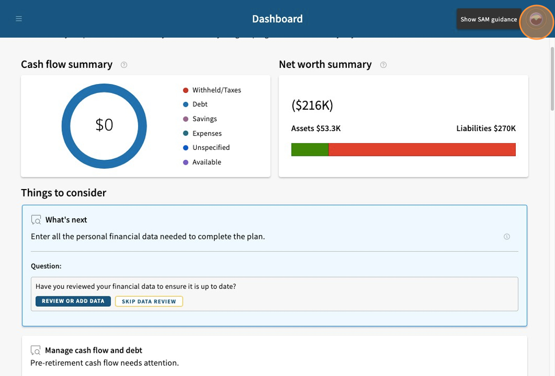Screen dimensions: 555x376
Task: Click the Show SAM guidance tooltip
Action: pyautogui.click(x=489, y=19)
